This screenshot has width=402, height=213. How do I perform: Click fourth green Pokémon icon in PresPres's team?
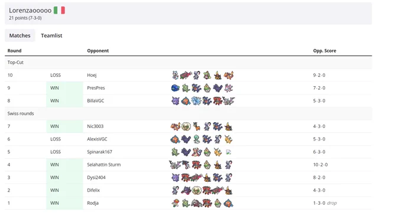coord(207,88)
